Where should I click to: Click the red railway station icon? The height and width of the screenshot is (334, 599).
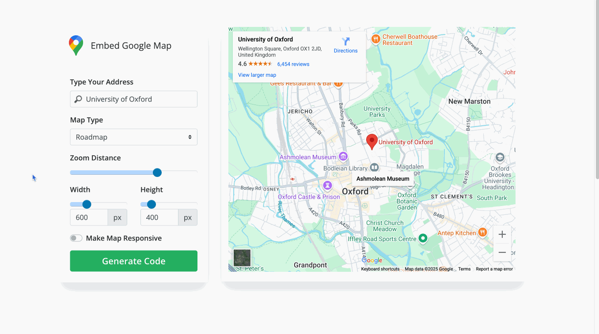pyautogui.click(x=292, y=179)
